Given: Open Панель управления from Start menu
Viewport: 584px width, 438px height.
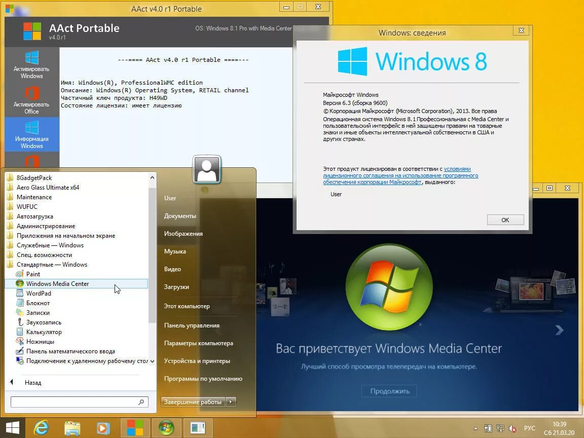Looking at the screenshot, I should [192, 325].
